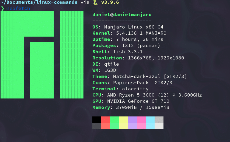230x142 pixels.
Task: Click the dark gray block, bottom row
Action: tap(97, 126)
